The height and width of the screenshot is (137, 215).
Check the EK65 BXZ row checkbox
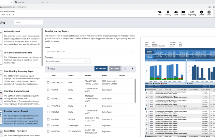coord(48,98)
